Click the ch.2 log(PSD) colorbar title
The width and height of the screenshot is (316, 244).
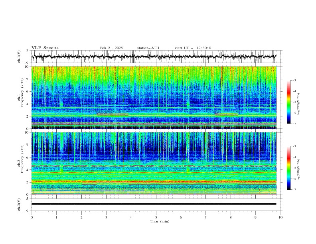(299, 169)
